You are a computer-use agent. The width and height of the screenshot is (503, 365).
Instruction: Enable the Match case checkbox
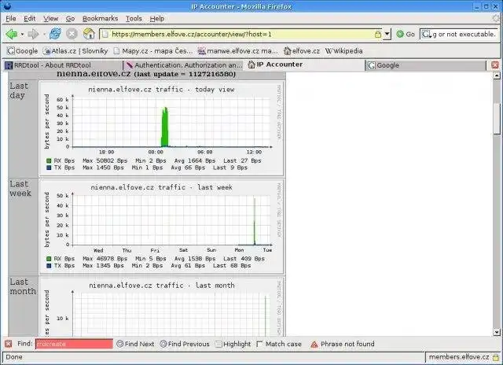point(259,344)
